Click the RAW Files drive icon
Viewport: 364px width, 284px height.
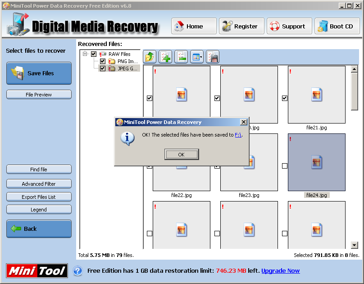click(103, 54)
